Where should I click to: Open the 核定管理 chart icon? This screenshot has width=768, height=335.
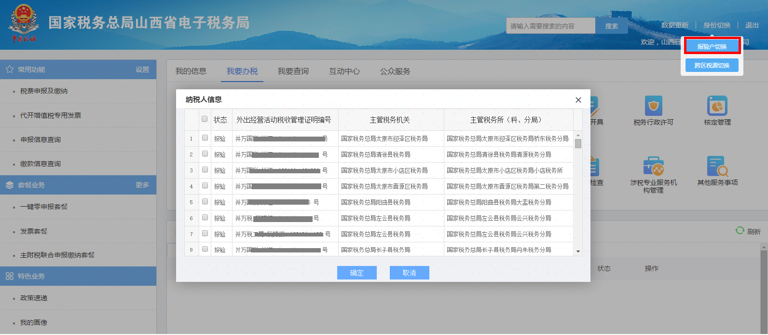(717, 106)
